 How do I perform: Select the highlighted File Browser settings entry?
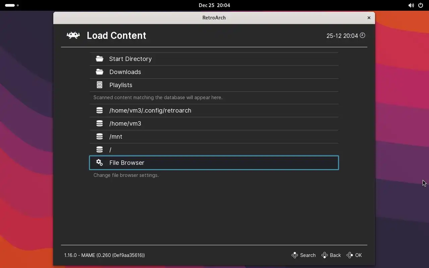[x=214, y=163]
